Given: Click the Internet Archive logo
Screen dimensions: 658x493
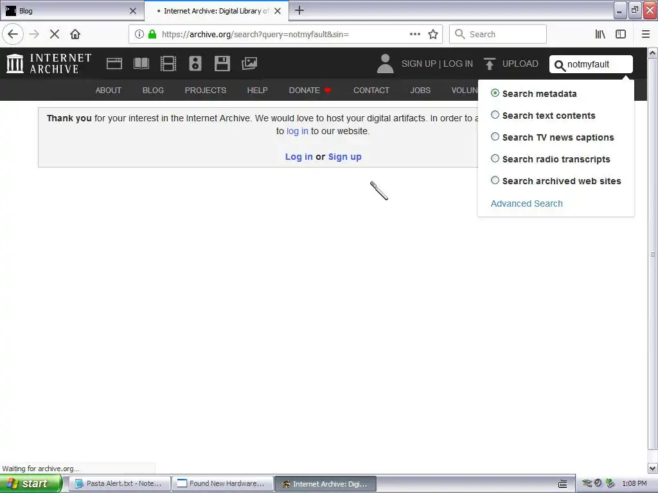Looking at the screenshot, I should 49,64.
